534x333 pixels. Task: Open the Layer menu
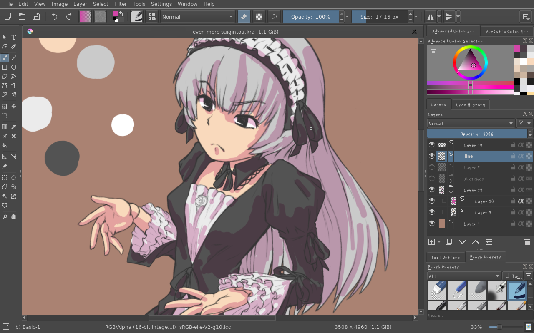80,4
